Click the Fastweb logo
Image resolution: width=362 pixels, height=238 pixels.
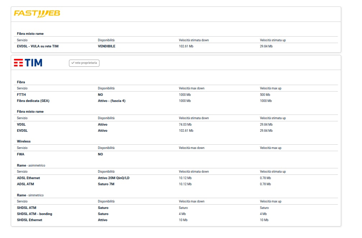(37, 14)
